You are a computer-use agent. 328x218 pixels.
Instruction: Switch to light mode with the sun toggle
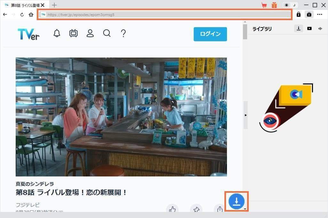pos(286,5)
